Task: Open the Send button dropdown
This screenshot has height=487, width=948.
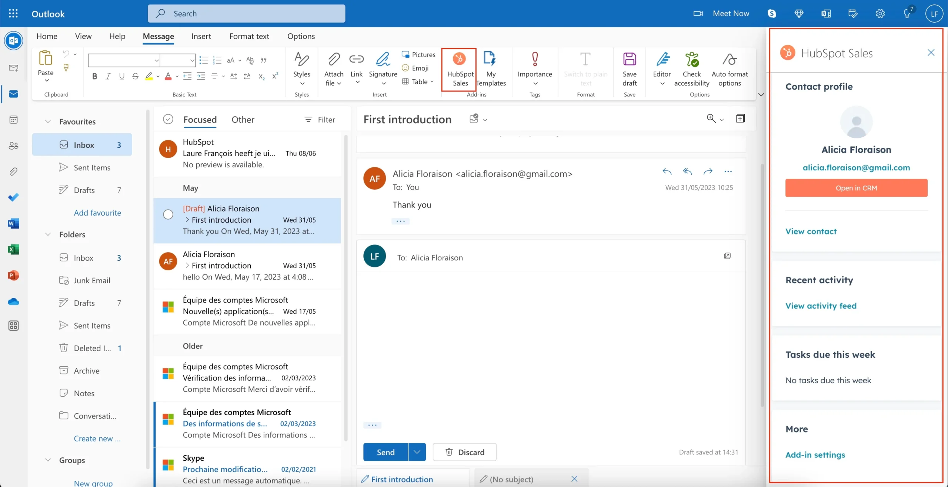Action: [x=417, y=452]
